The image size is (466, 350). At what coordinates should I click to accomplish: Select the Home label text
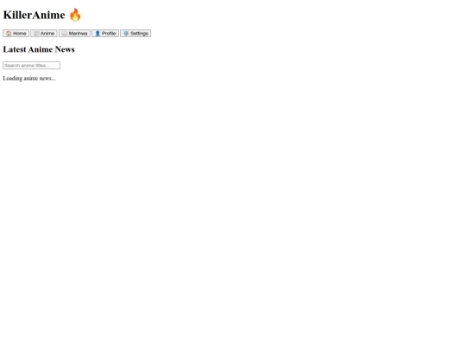[20, 34]
